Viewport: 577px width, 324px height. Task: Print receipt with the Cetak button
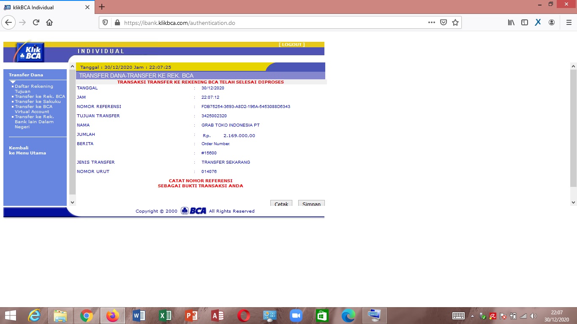click(281, 203)
